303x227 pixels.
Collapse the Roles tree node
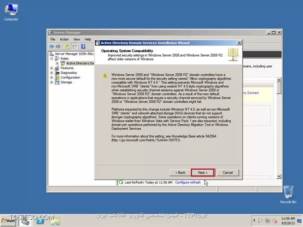coord(51,59)
